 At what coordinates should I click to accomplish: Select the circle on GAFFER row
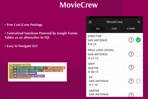pyautogui.click(x=138, y=95)
